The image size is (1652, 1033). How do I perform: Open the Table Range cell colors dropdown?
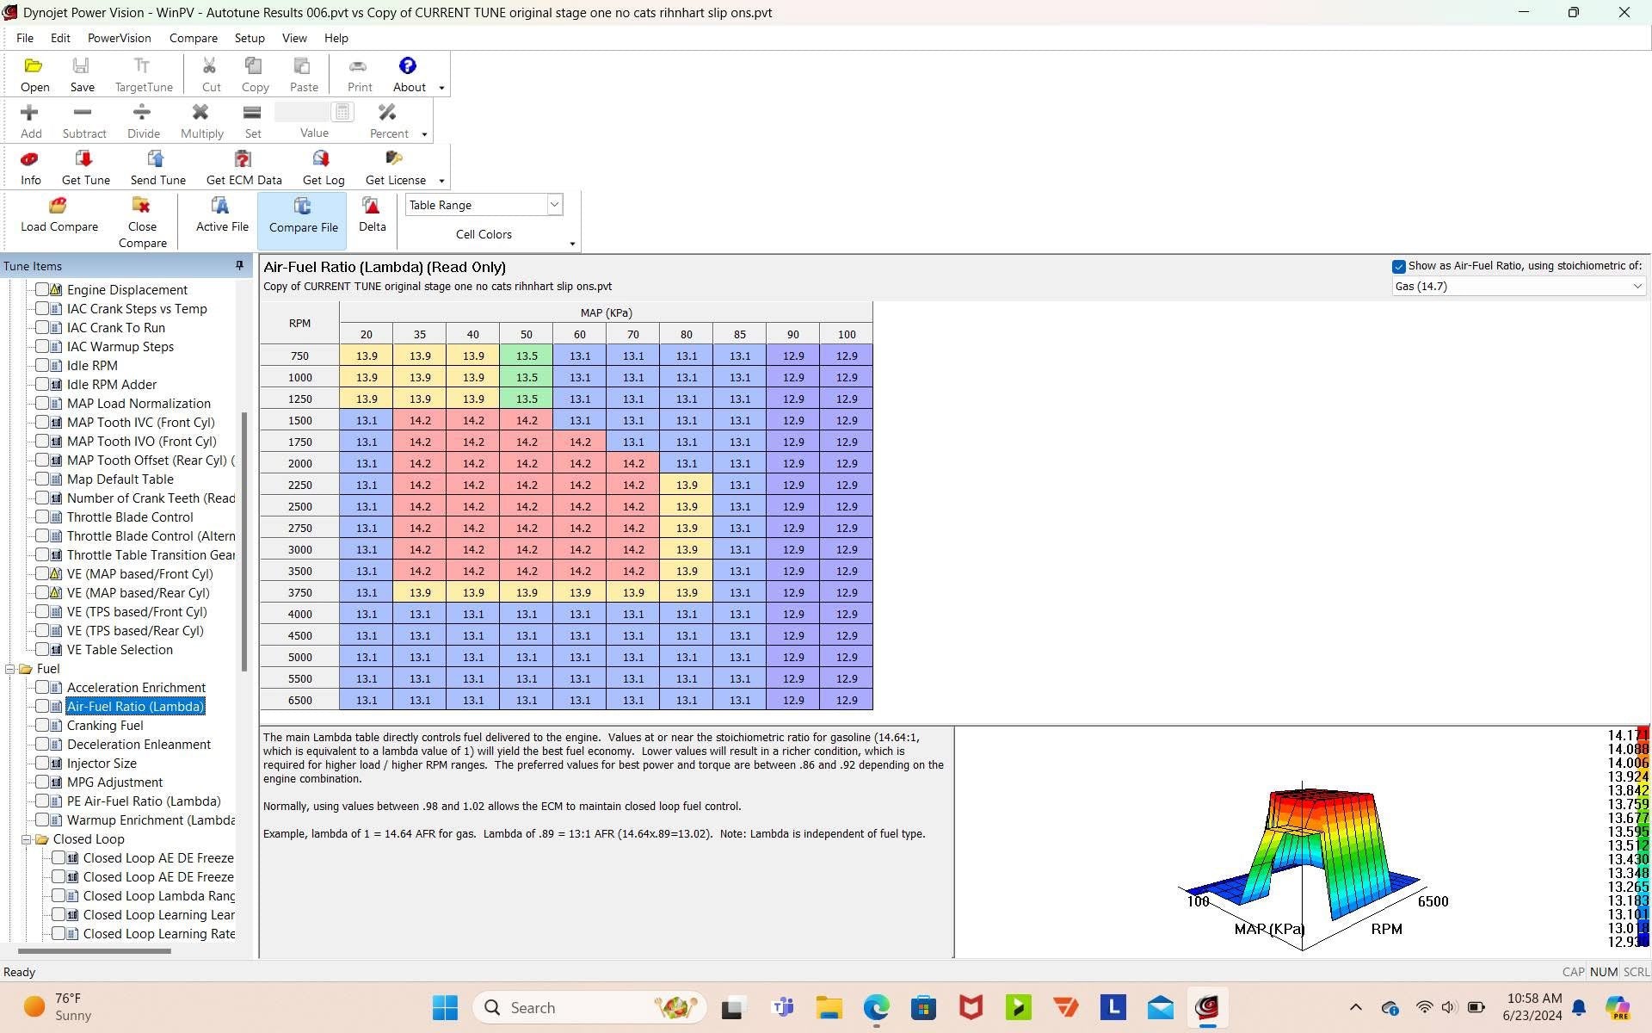pos(554,205)
